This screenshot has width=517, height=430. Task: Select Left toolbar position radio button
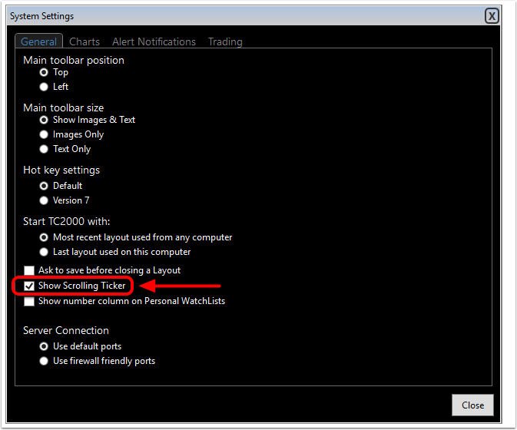(x=44, y=87)
